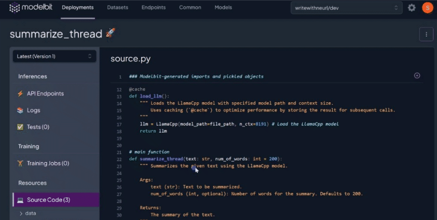Open Tests (0) in the sidebar
This screenshot has width=437, height=220.
click(38, 127)
